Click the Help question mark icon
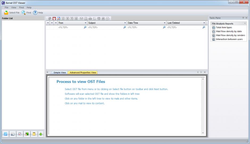The height and width of the screenshot is (144, 250). [x=35, y=12]
